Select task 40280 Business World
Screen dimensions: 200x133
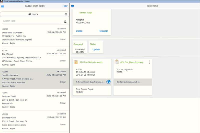[x=34, y=121]
